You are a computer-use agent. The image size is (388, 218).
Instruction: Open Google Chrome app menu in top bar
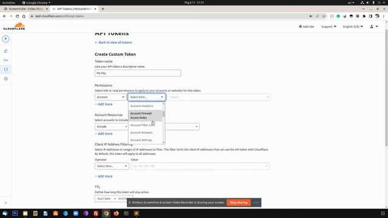click(x=36, y=2)
